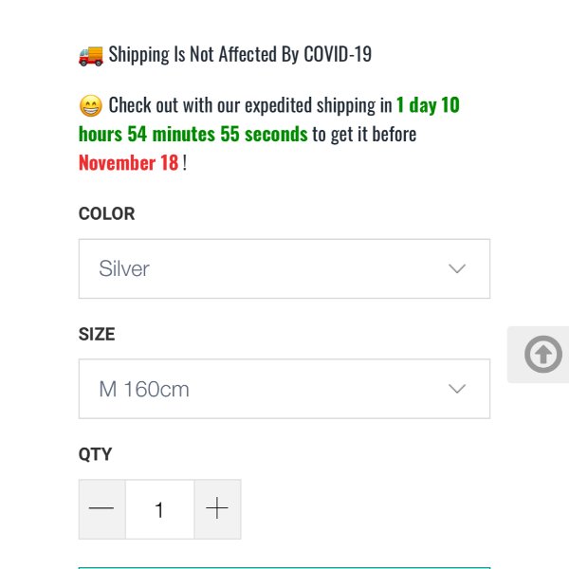Click the chevron in the M 160cm box
Viewport: 569px width, 569px height.
(x=457, y=389)
